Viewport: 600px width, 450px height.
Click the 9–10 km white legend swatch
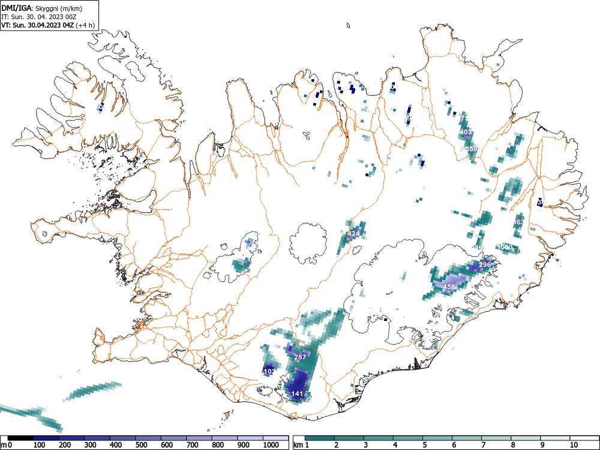click(x=555, y=438)
